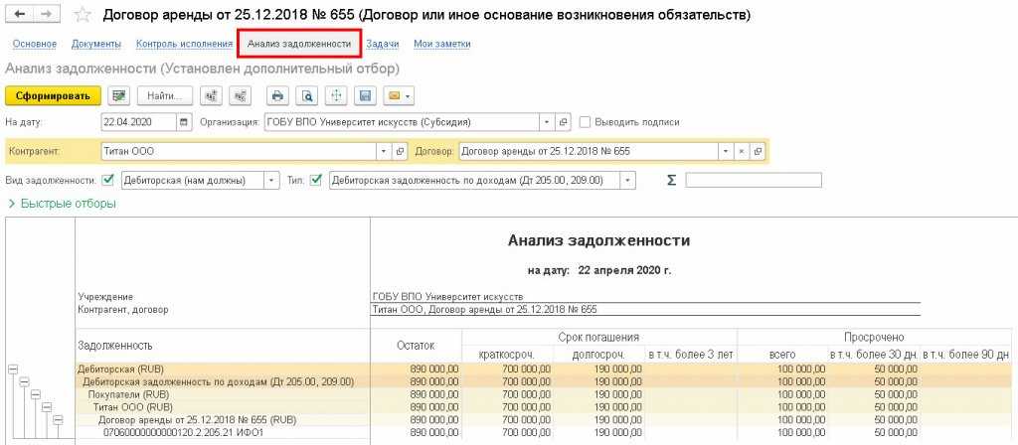Uncheck the Вид задолженности checkbox
Viewport: 1018px width, 445px height.
107,180
